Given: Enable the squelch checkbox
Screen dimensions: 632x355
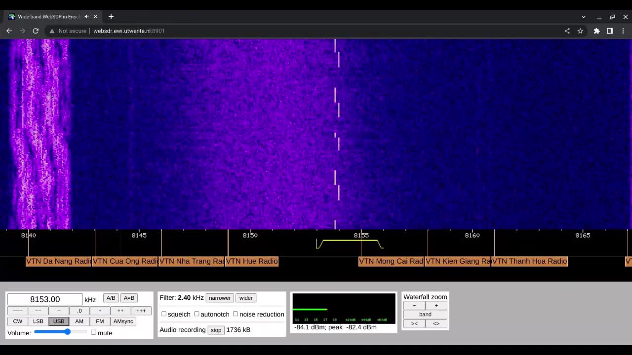Looking at the screenshot, I should coord(164,314).
